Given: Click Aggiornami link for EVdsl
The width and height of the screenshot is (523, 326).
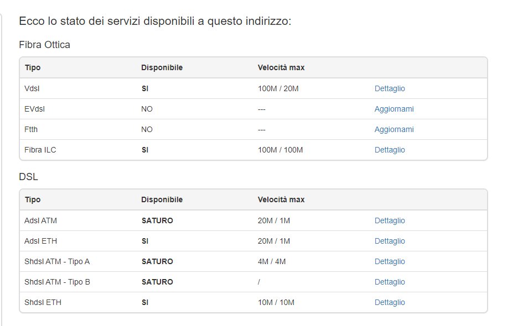Looking at the screenshot, I should (394, 109).
